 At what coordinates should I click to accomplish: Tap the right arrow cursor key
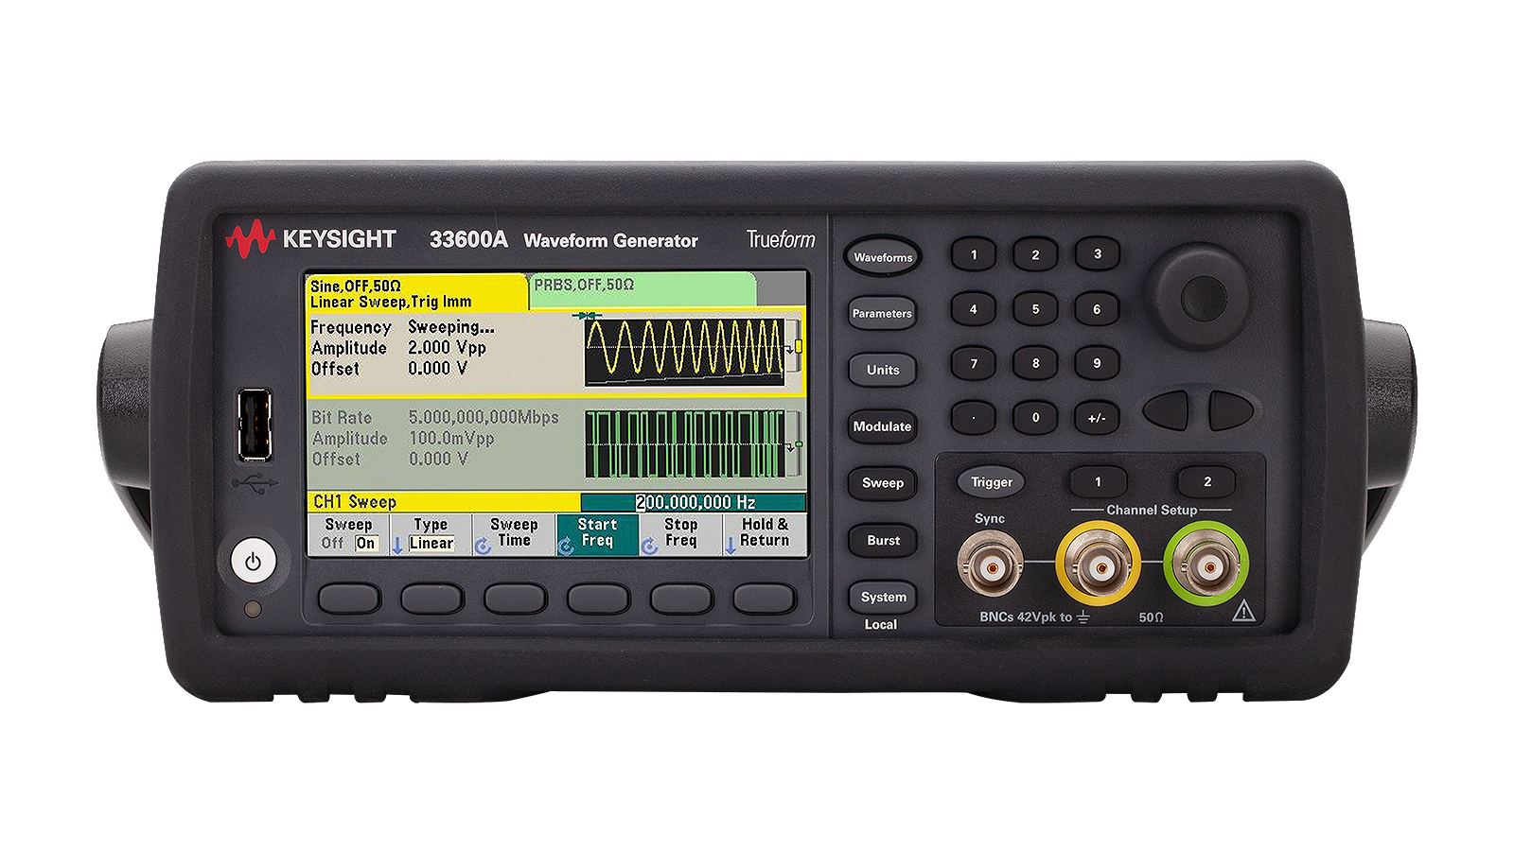click(x=1231, y=410)
